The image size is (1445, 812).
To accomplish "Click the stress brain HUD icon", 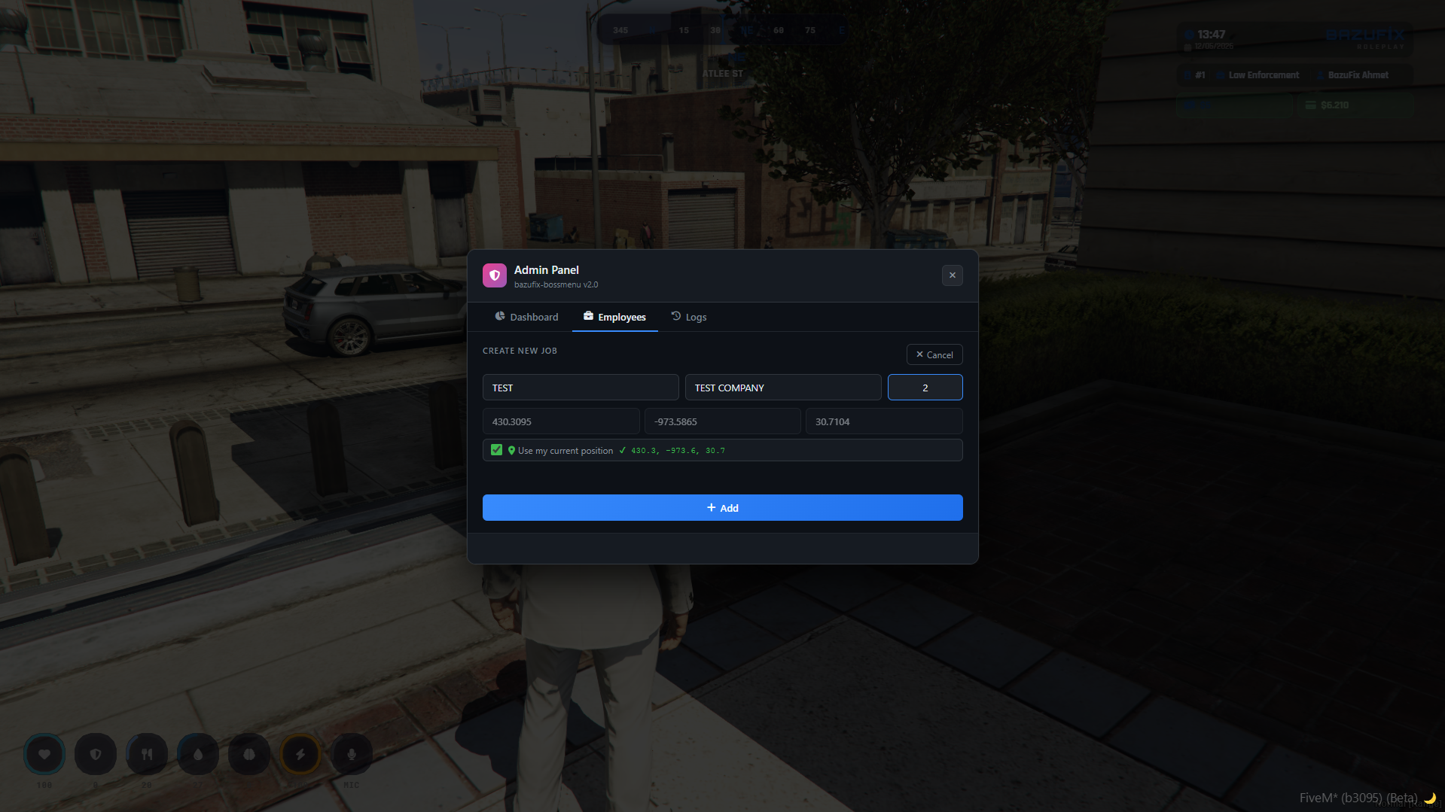I will 249,754.
